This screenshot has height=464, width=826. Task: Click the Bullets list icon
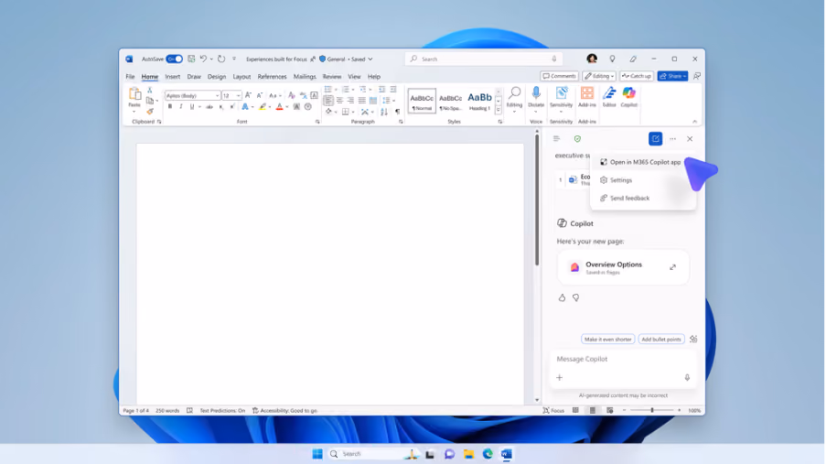pos(328,89)
